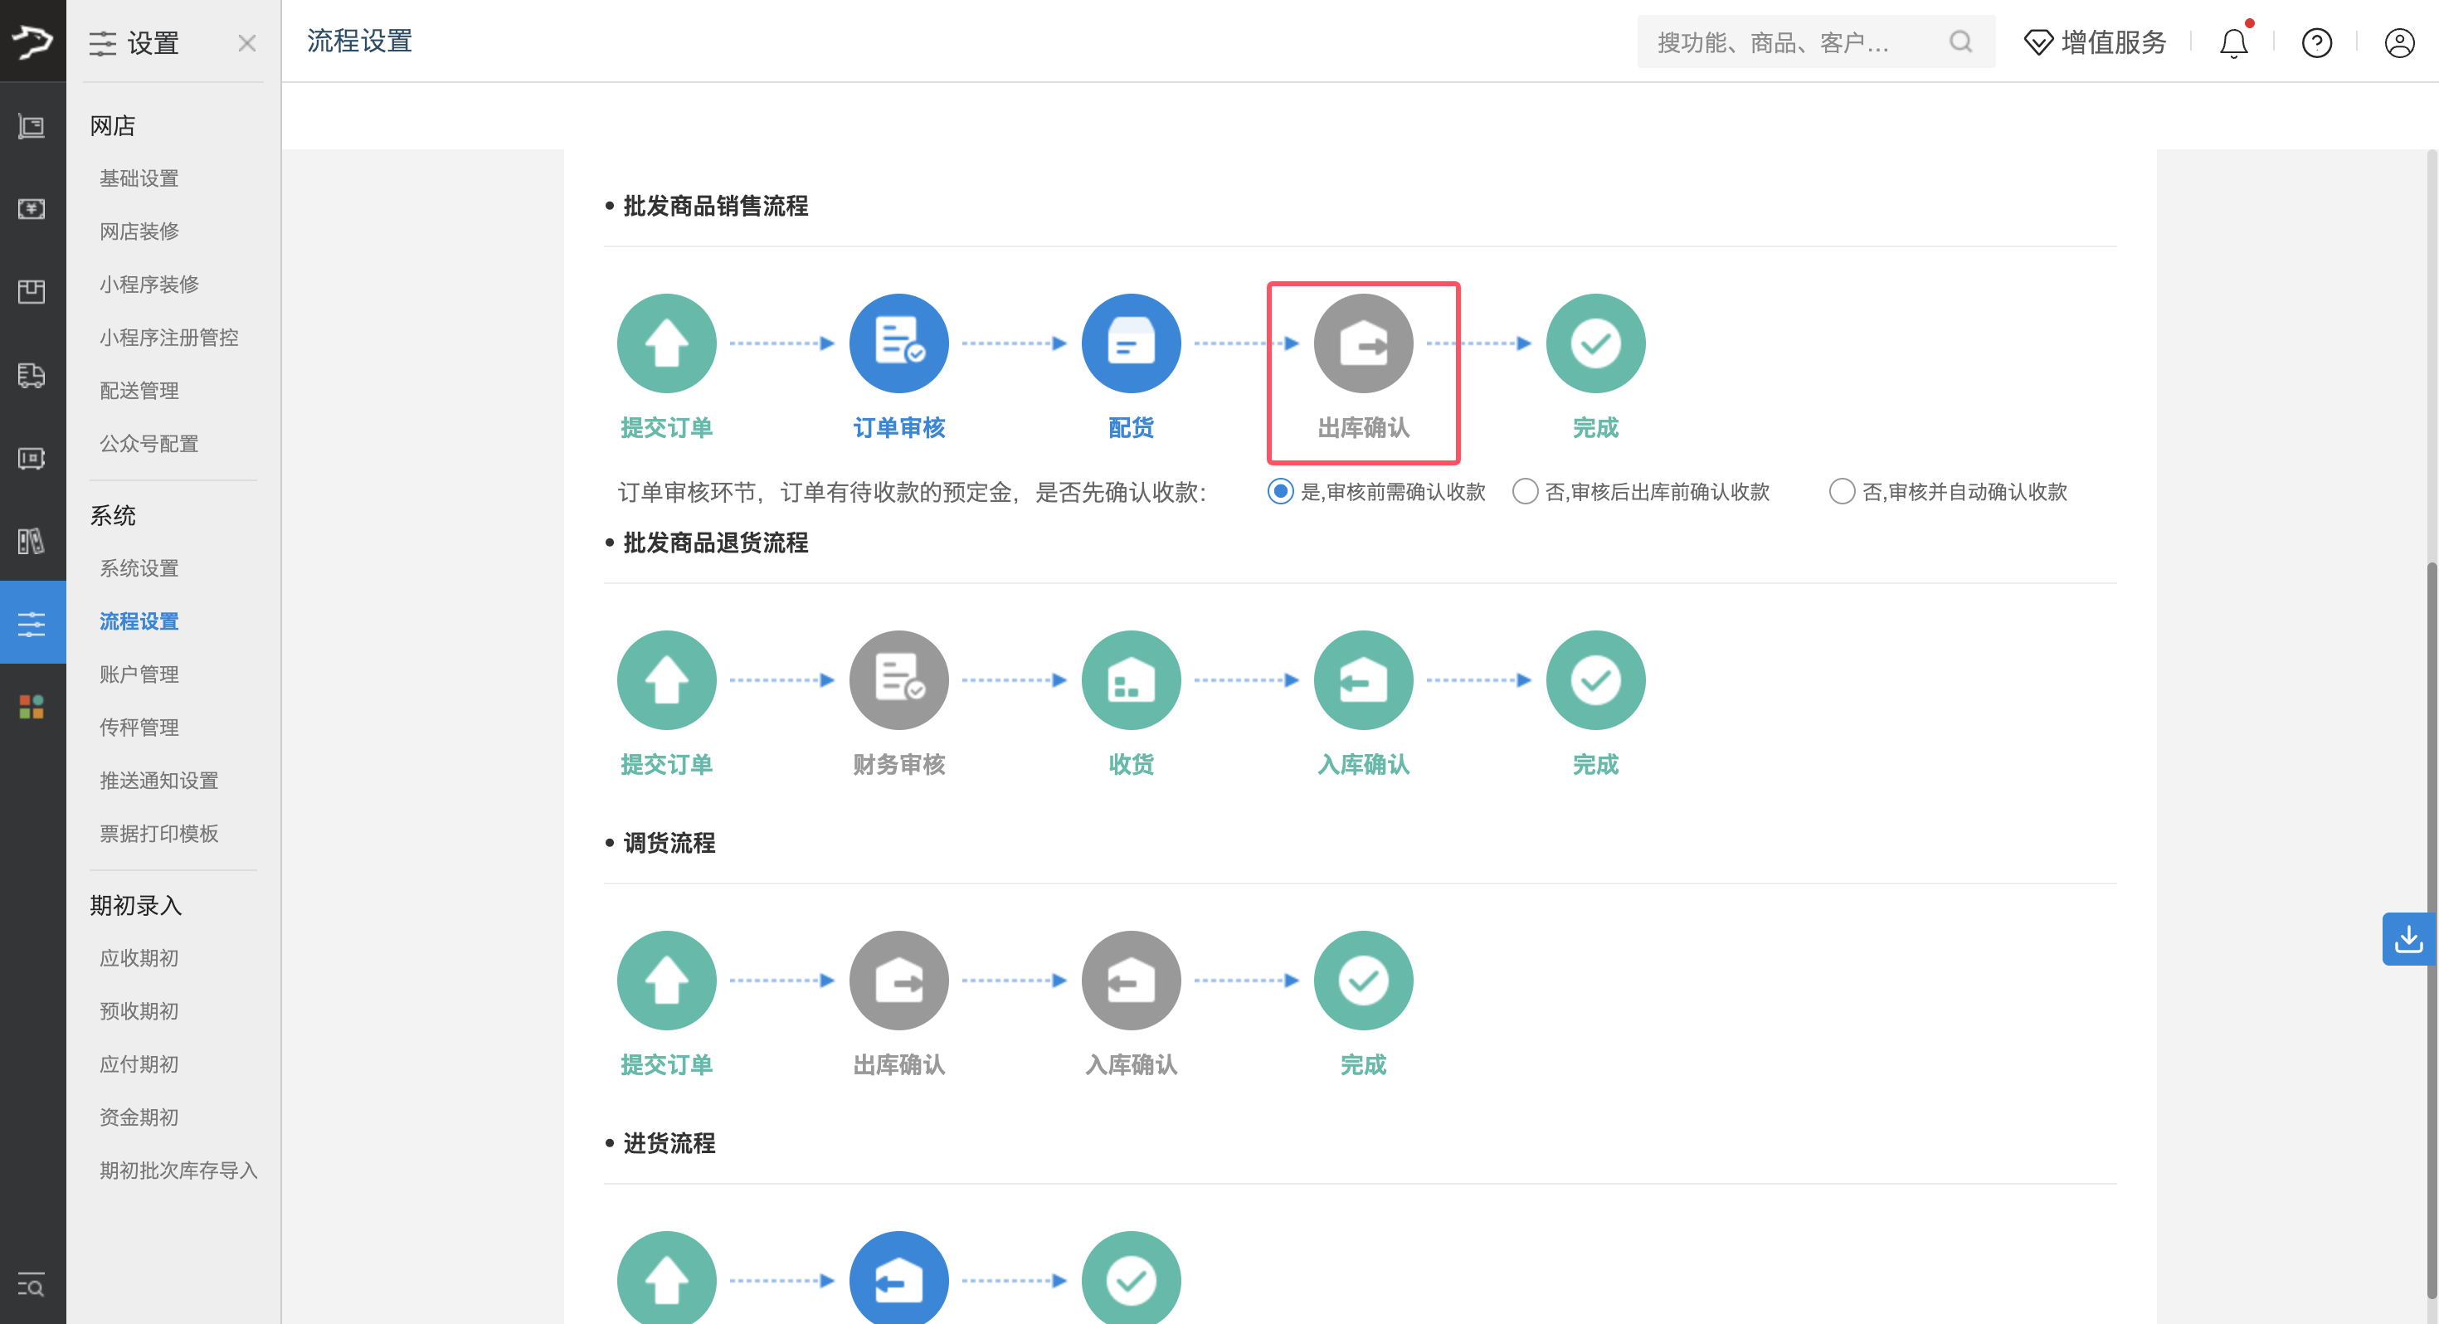Screen dimensions: 2439x1324
Task: Select 是,审核前需确认收款 radio option
Action: pyautogui.click(x=1280, y=492)
